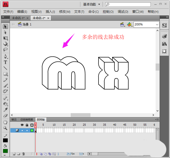Select the Paint Bucket tool
Image resolution: width=170 pixels, height=158 pixels.
coord(5,104)
